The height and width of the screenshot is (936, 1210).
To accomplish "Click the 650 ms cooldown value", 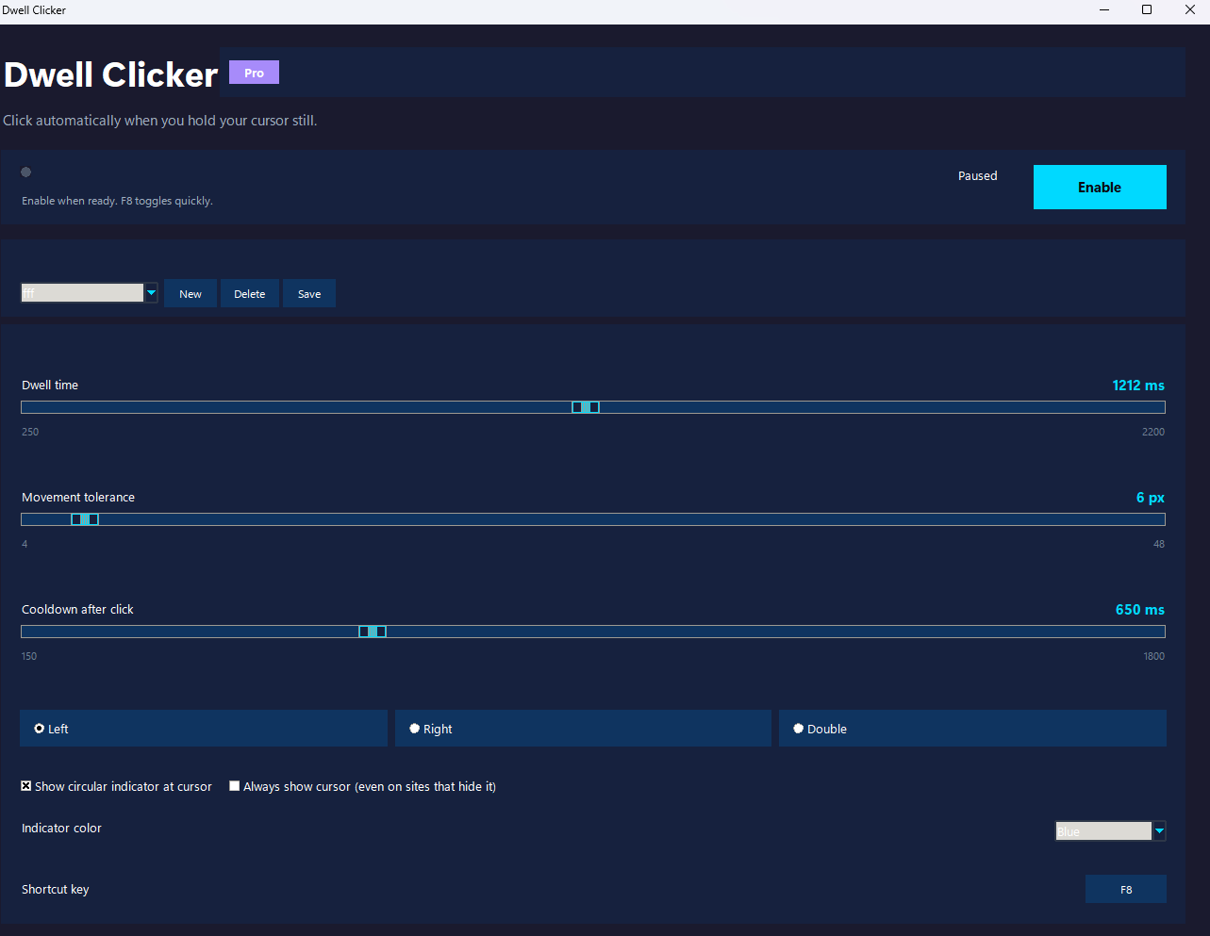I will click(1140, 610).
